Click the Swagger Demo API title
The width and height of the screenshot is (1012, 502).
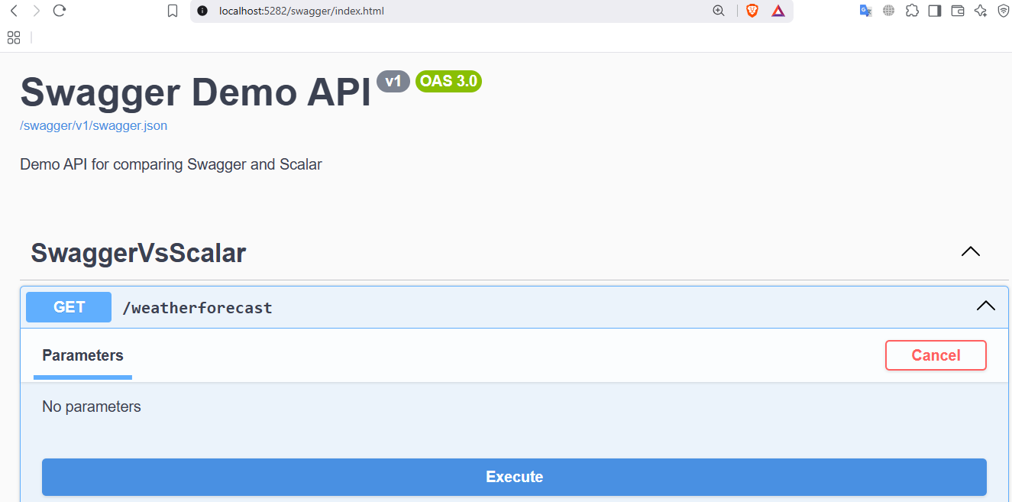tap(196, 92)
